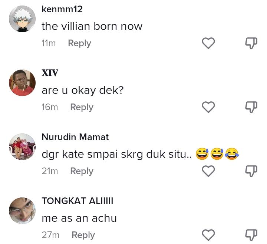Viewport: 267px width, 244px height.
Task: Like TONGKAT ALIIIII's "me as an achu" comment
Action: pyautogui.click(x=208, y=235)
